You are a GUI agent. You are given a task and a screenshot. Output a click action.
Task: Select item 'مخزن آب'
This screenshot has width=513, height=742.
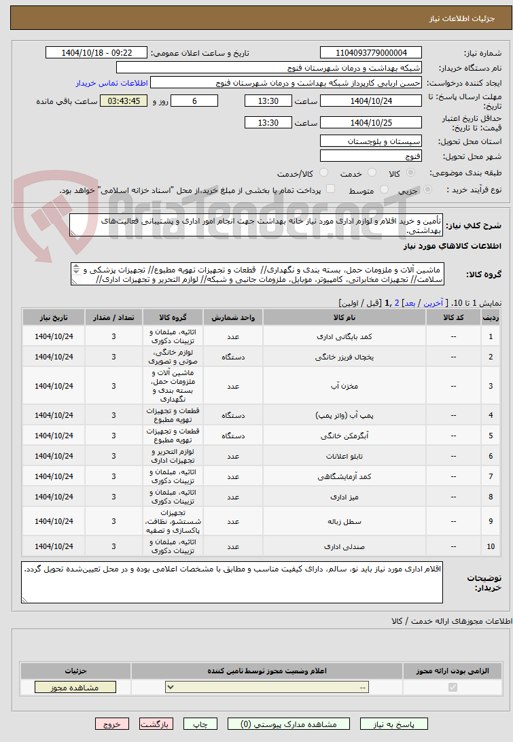pos(344,387)
